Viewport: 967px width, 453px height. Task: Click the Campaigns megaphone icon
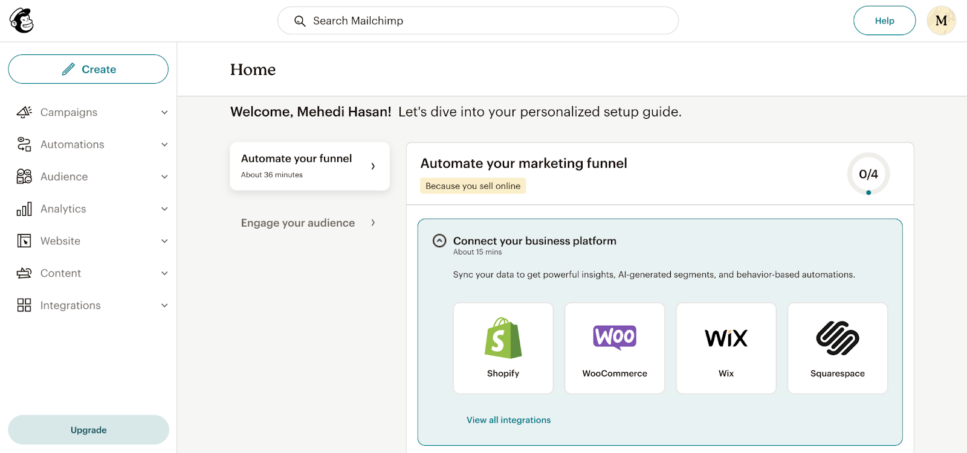[24, 112]
